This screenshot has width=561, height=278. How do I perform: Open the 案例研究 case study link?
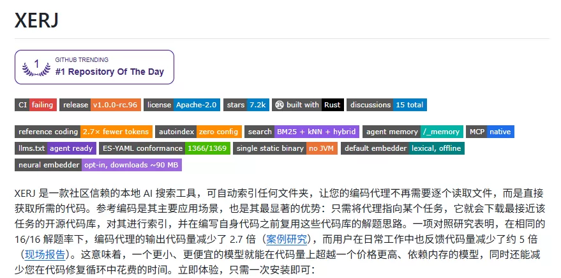coord(286,239)
